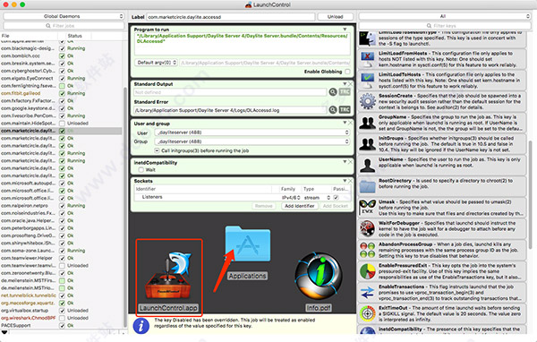Click the Unload button
537x342 pixels.
[335, 16]
